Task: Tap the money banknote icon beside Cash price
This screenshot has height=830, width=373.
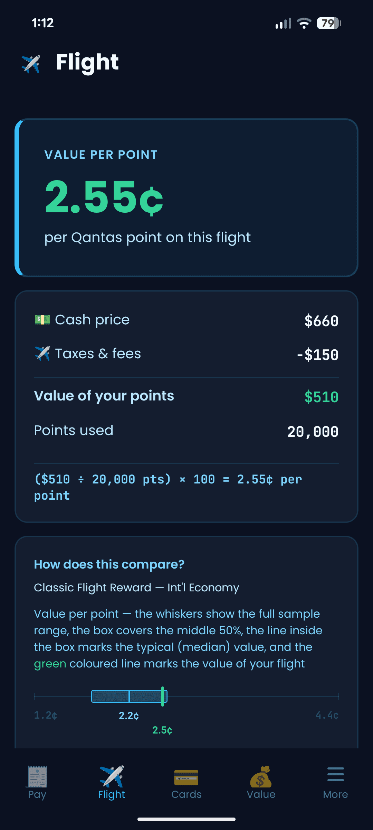Action: point(42,319)
